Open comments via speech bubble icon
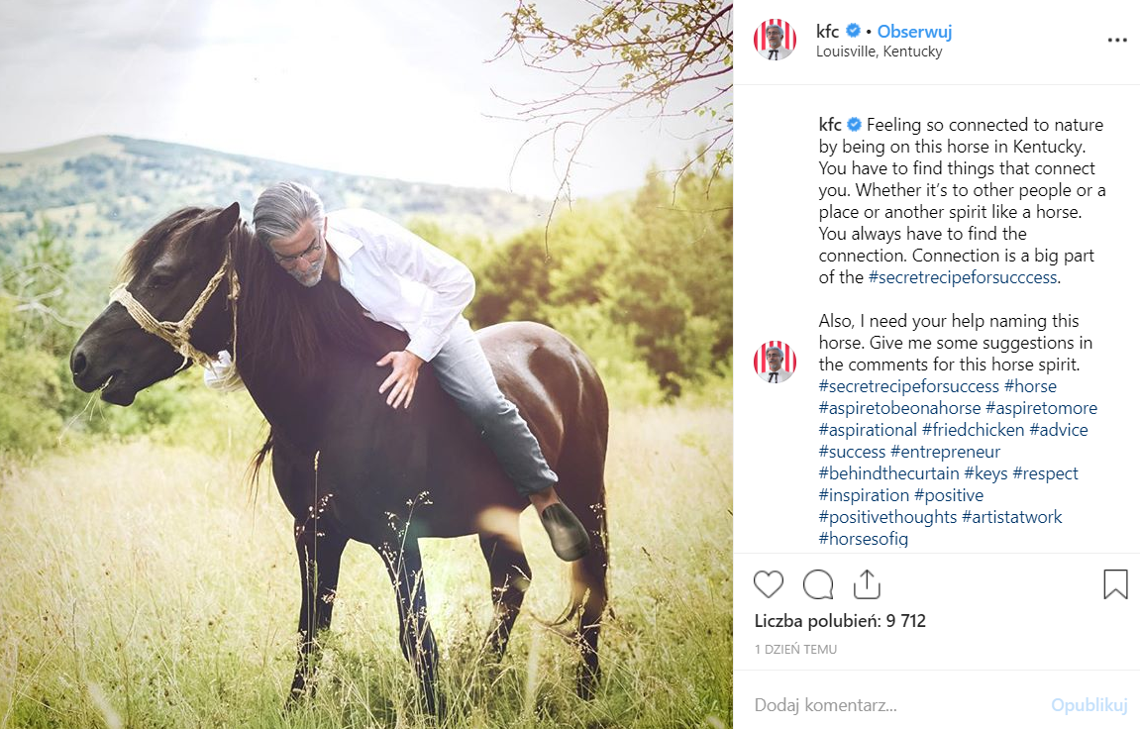1140x729 pixels. coord(818,584)
